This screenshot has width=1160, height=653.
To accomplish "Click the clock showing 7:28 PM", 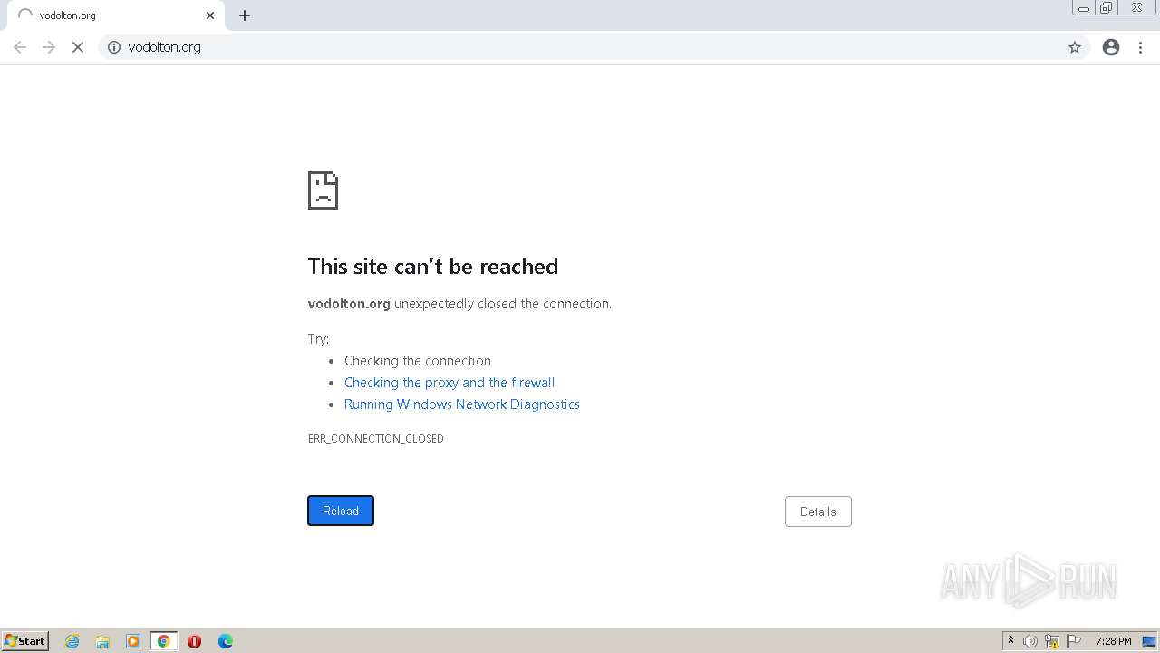I will 1113,641.
